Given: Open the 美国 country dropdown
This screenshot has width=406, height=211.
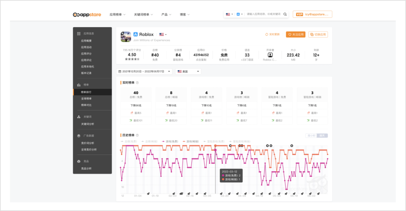Looking at the screenshot, I should (188, 71).
